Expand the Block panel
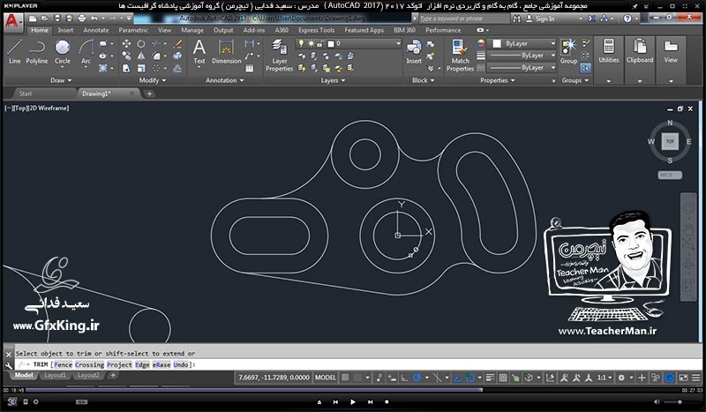Image resolution: width=706 pixels, height=412 pixels. 424,80
